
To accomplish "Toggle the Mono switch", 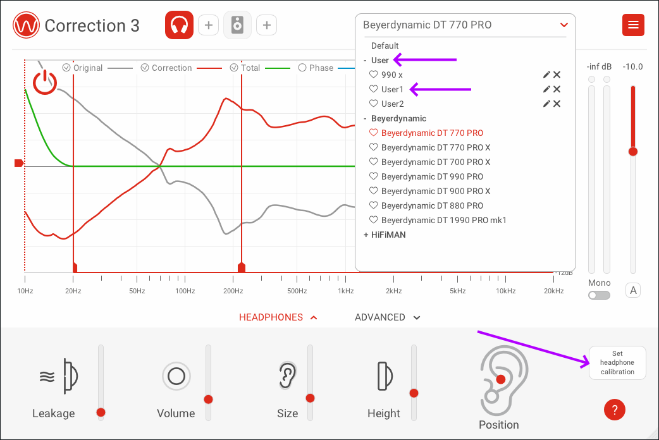I will pyautogui.click(x=599, y=295).
